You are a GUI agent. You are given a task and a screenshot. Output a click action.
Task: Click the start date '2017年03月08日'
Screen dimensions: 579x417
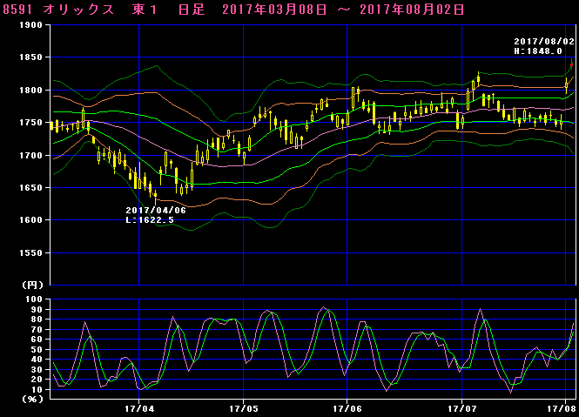275,10
